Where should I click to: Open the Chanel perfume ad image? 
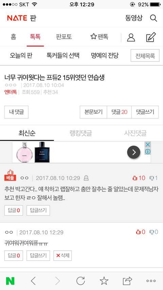point(33,152)
